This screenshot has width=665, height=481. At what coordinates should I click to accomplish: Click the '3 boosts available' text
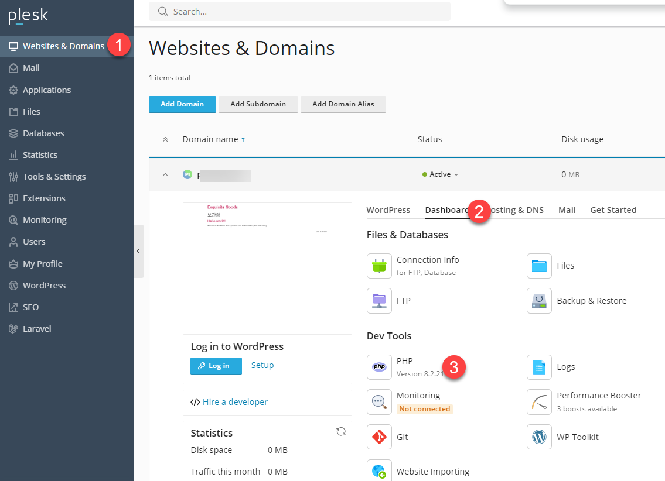(x=587, y=409)
